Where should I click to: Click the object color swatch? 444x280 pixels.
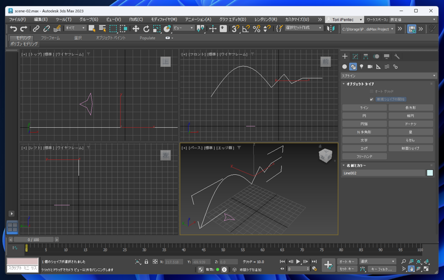(430, 173)
